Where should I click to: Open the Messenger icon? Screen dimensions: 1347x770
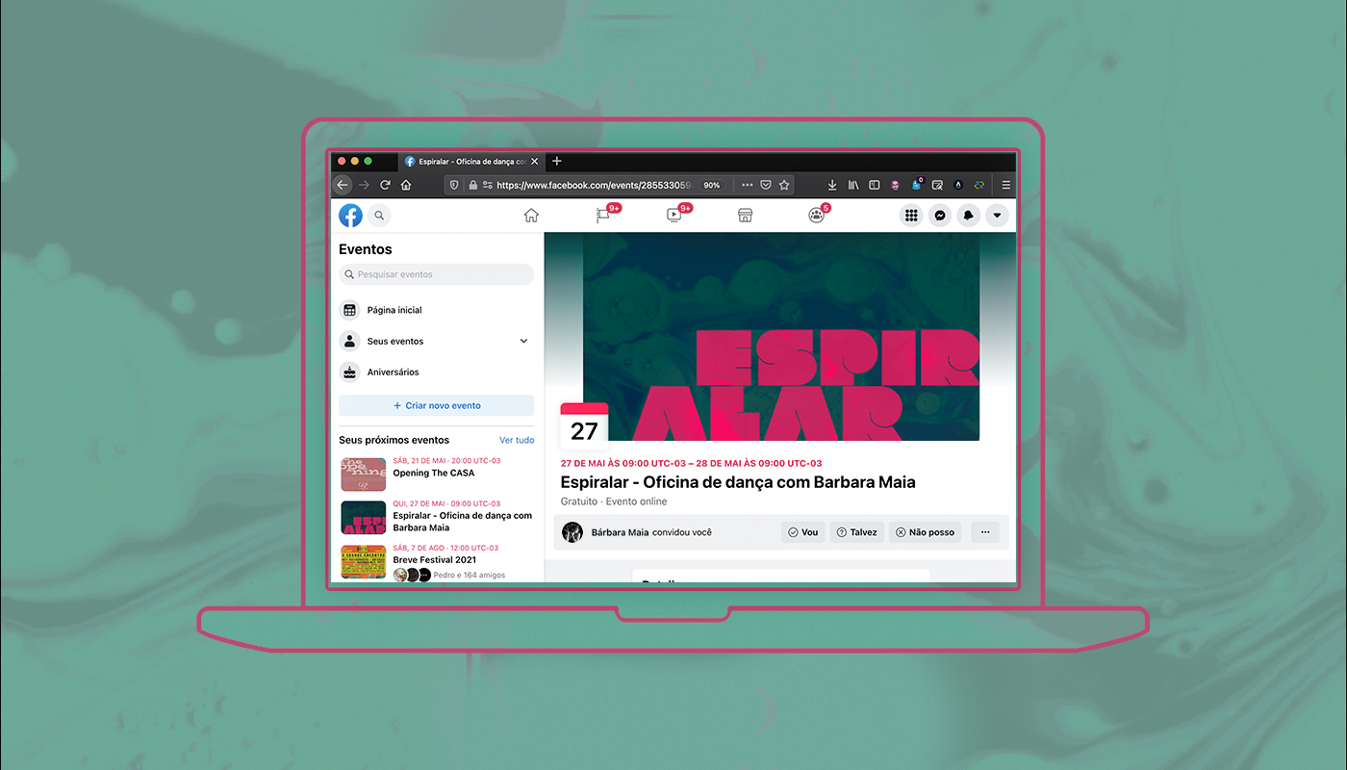click(x=940, y=216)
